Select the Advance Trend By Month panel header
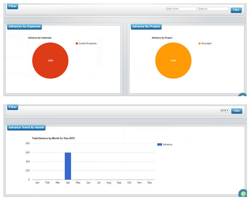Image resolution: width=250 pixels, height=200 pixels. (26, 127)
